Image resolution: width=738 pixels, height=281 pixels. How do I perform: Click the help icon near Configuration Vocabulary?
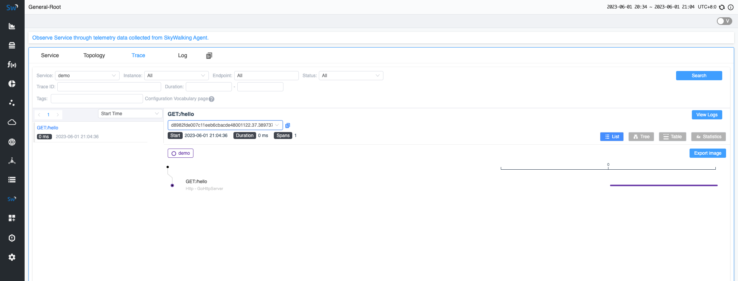point(212,99)
